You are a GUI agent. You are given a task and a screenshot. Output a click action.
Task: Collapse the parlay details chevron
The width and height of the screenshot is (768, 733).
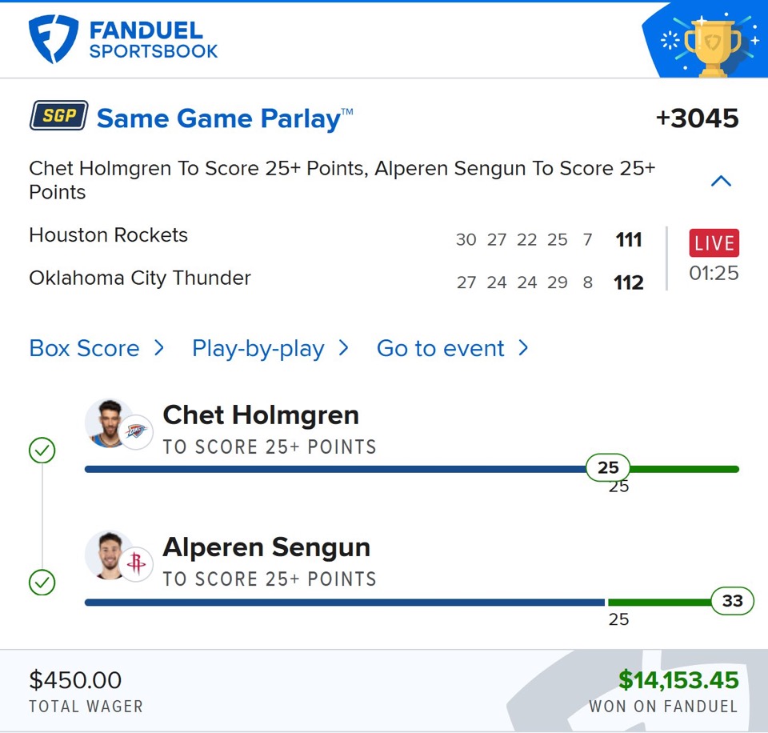pyautogui.click(x=721, y=181)
